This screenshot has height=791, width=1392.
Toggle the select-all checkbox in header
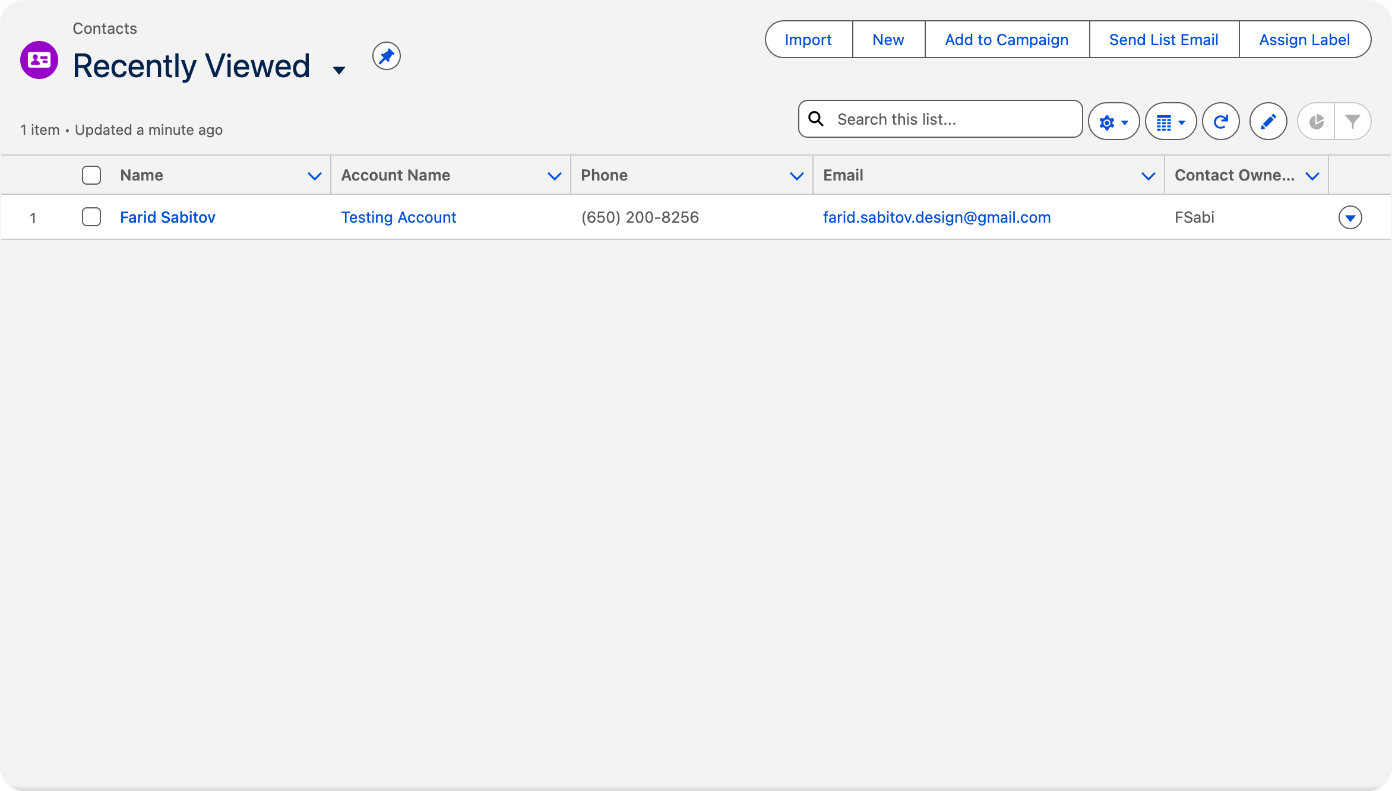click(x=91, y=175)
